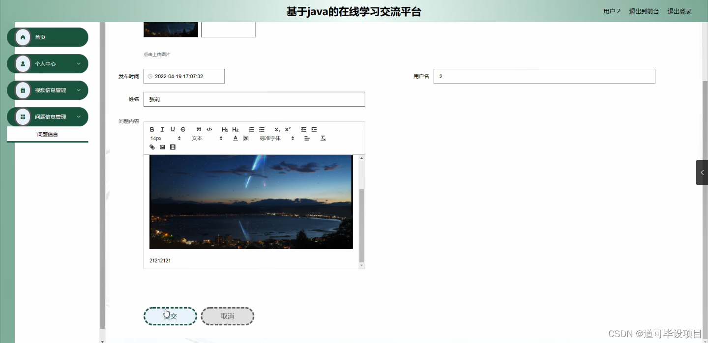Apply strikethrough formatting
The image size is (708, 343).
pyautogui.click(x=183, y=129)
